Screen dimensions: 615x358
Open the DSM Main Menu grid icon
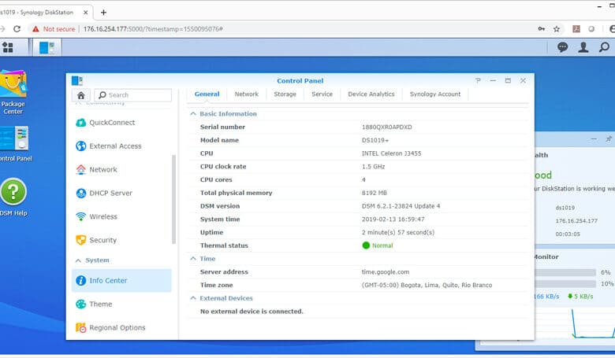tap(7, 48)
